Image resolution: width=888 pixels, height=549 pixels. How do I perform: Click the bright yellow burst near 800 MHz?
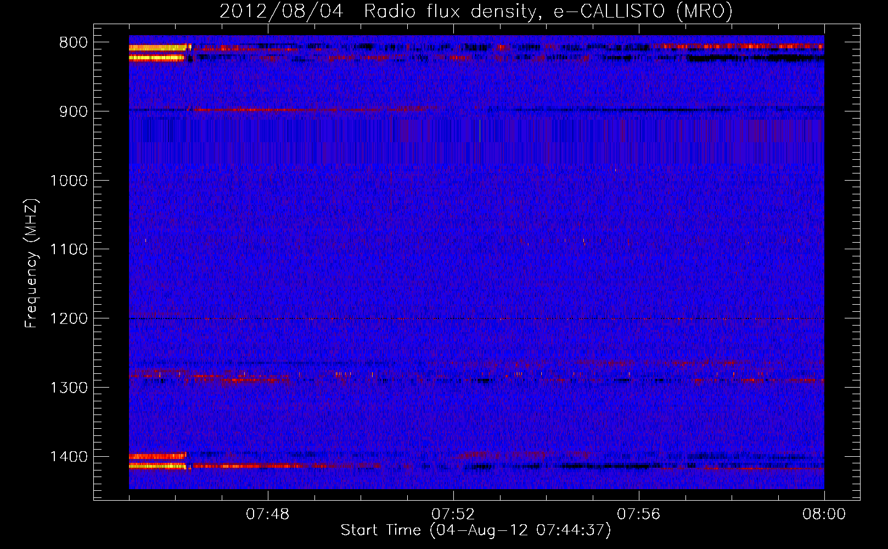(159, 48)
